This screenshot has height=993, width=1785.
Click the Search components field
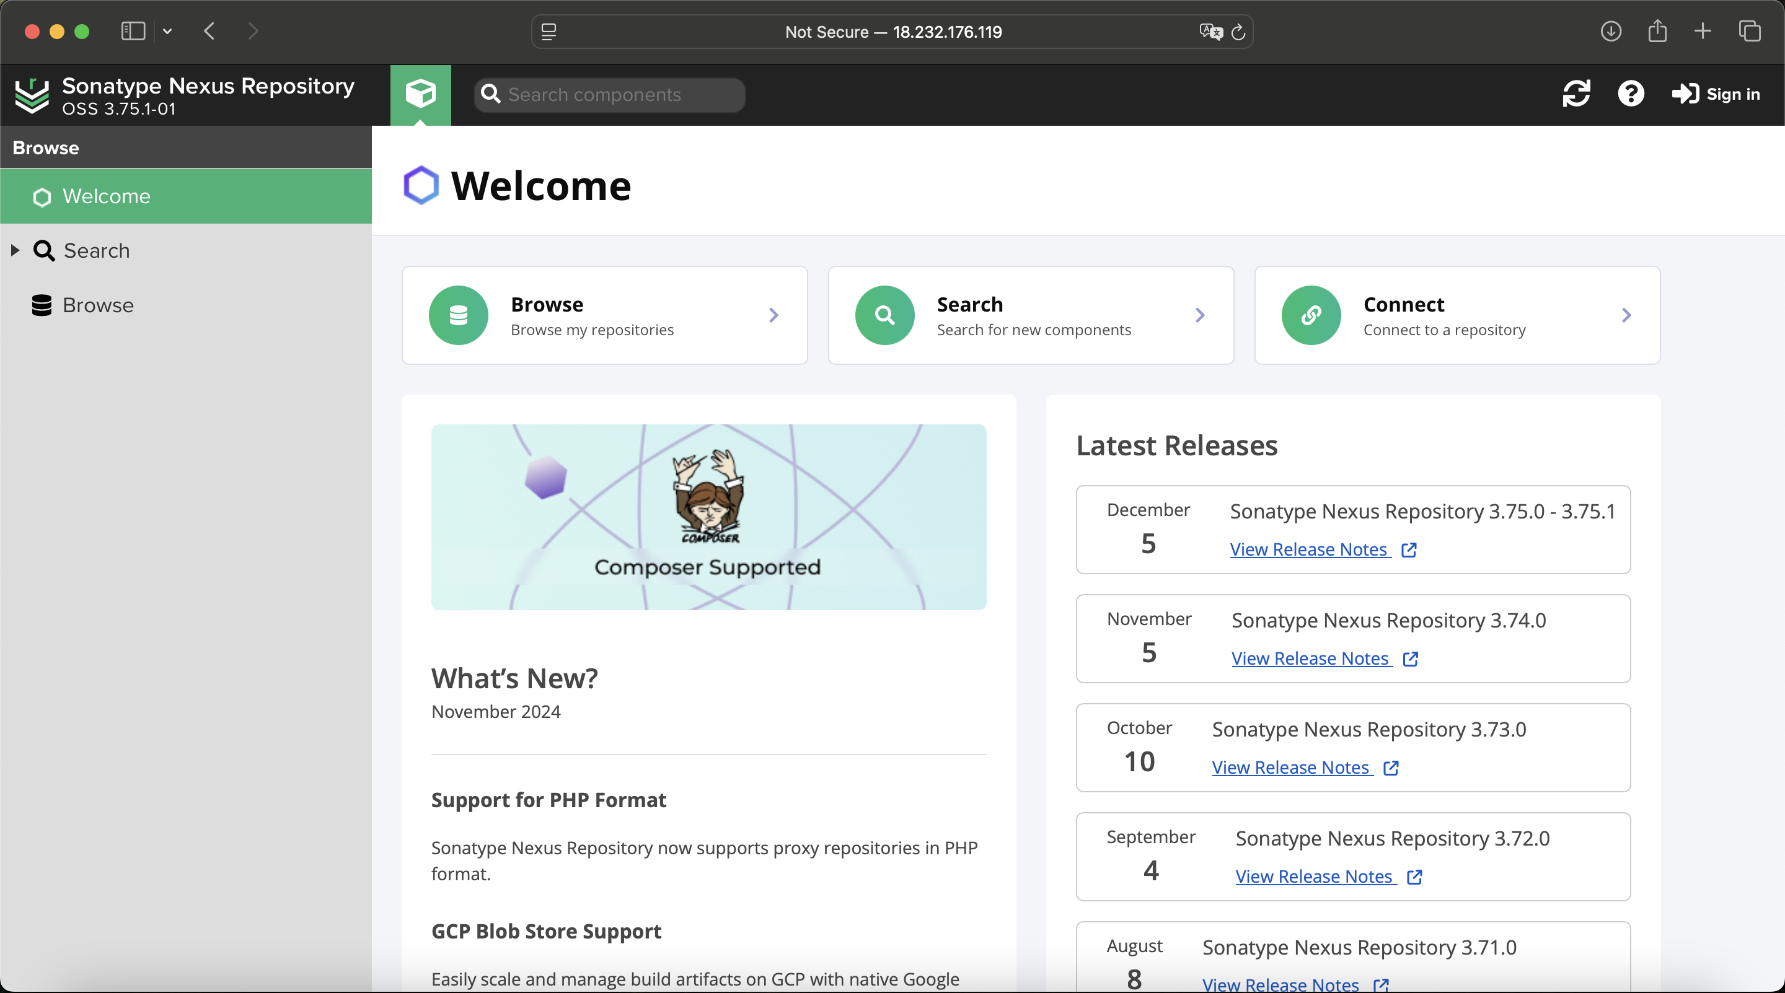tap(610, 95)
